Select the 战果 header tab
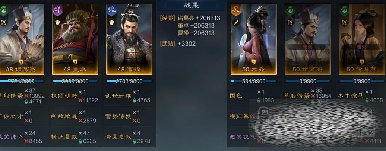The image size is (386, 151). coord(191,6)
